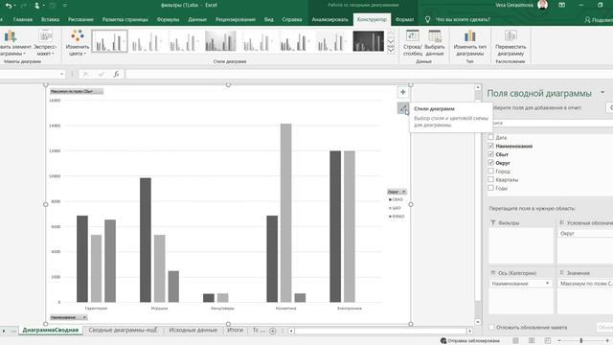Open the Главная ribbon tab
613x345 pixels.
point(23,19)
